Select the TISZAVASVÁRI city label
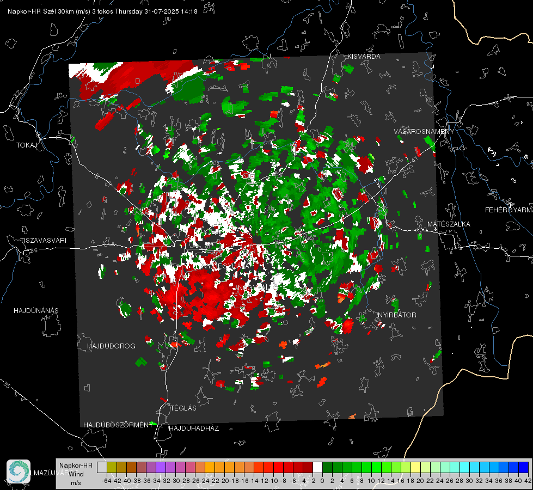 point(43,241)
